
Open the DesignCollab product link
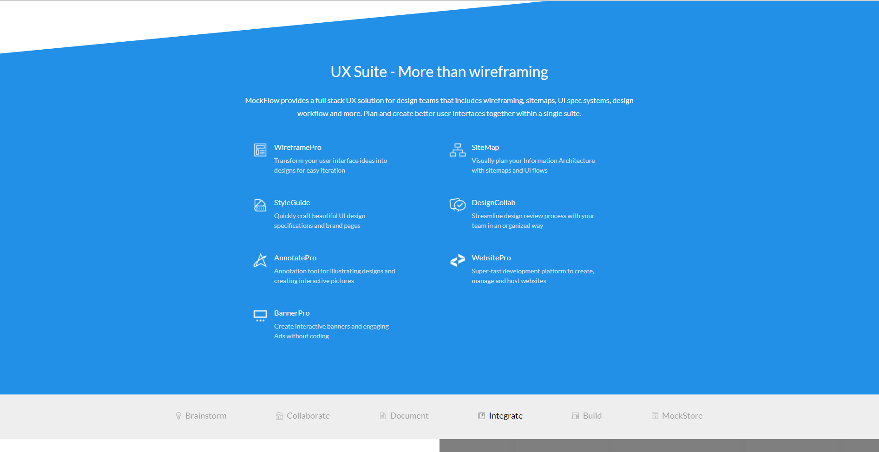tap(493, 203)
